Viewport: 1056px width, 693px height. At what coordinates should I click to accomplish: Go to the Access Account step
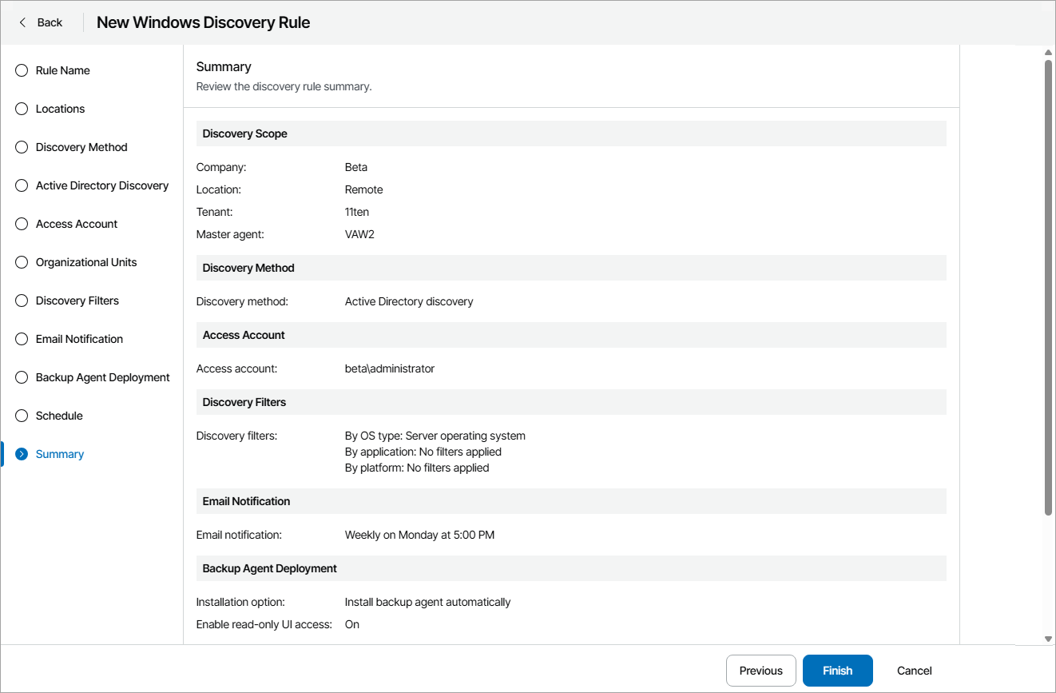76,224
